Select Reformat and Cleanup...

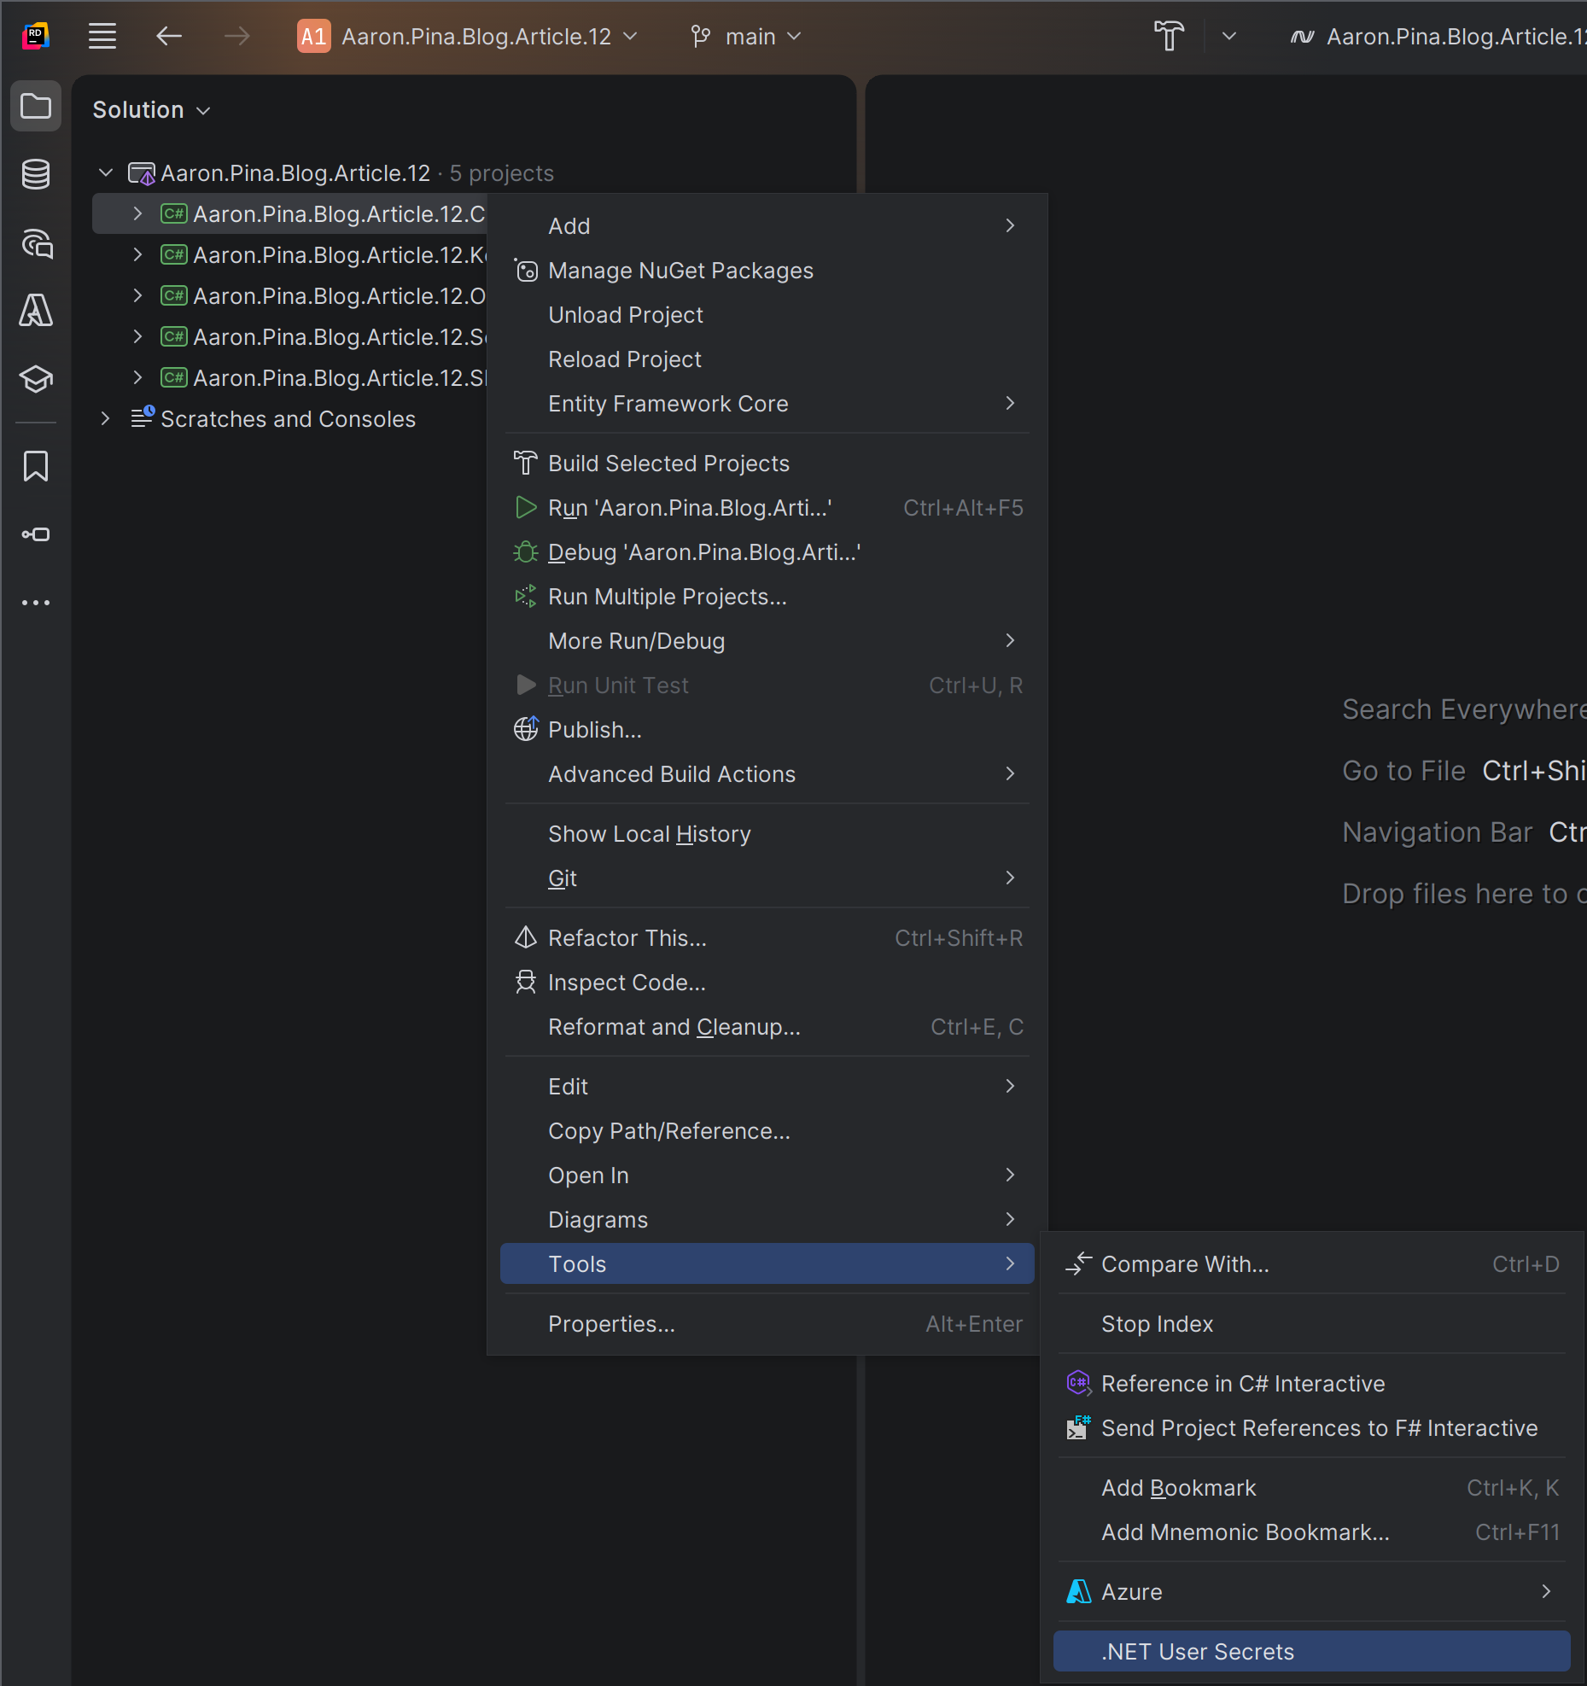(767, 1027)
